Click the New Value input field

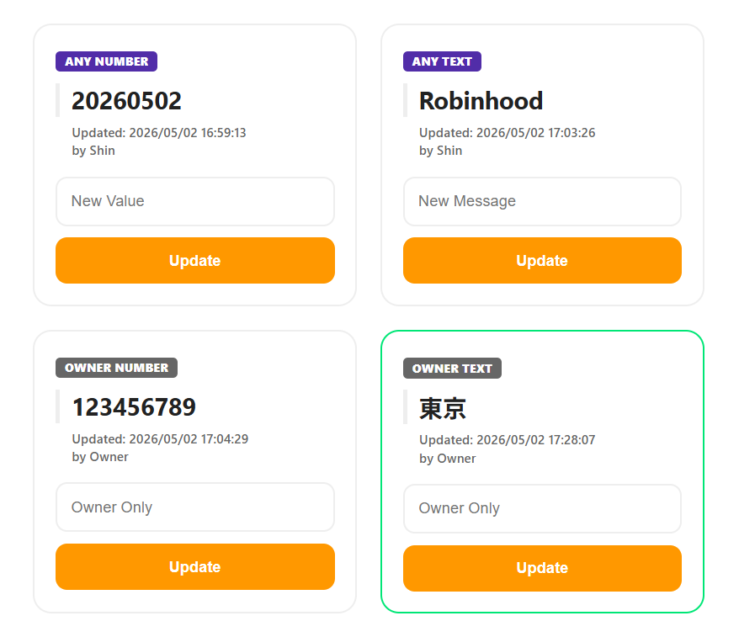pos(195,202)
